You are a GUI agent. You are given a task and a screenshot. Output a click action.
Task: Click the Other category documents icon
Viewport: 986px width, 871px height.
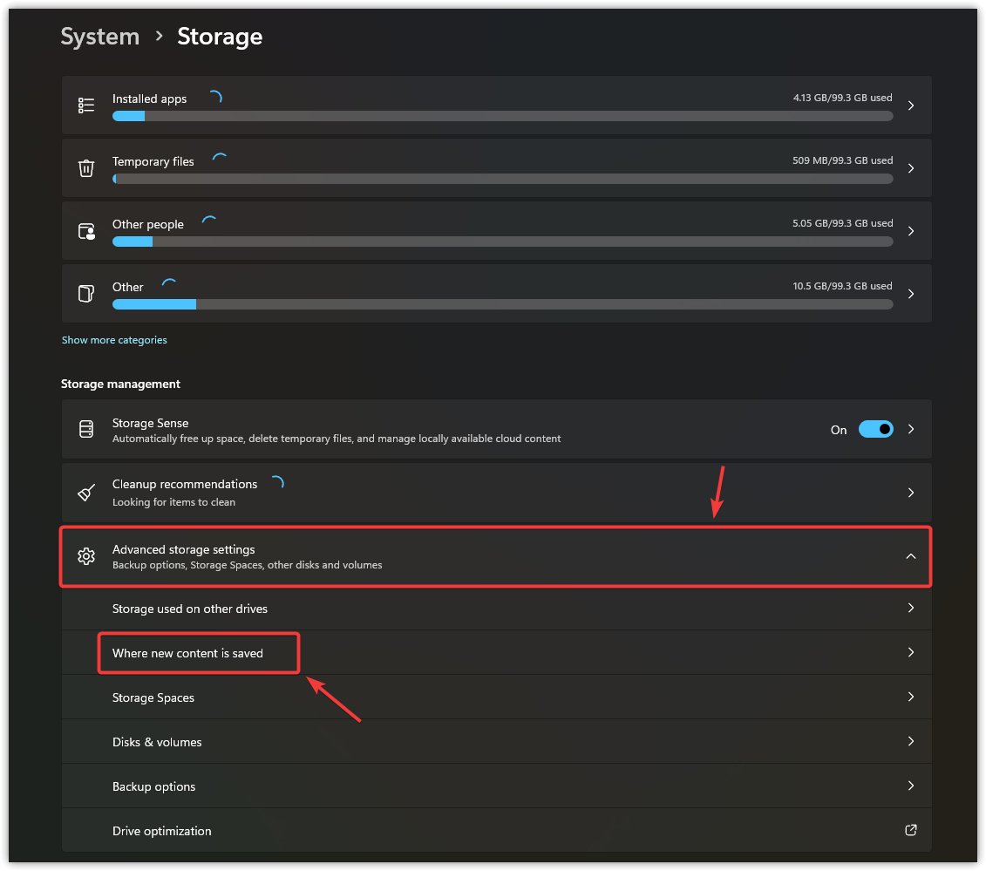[x=86, y=294]
